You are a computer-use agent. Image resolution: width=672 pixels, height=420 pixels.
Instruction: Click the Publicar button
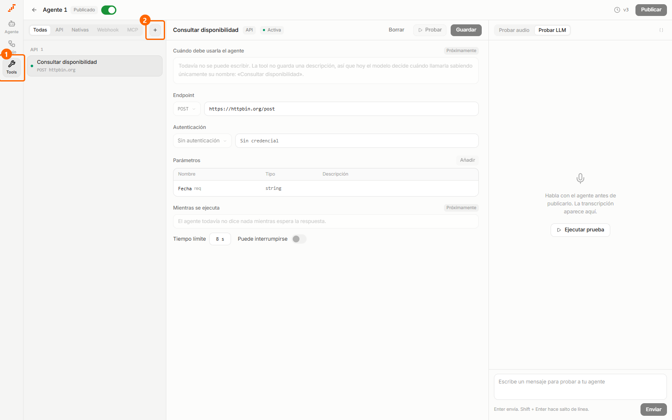click(651, 10)
